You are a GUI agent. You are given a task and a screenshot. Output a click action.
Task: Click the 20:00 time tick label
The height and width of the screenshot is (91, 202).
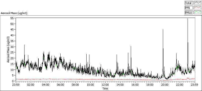165,85
